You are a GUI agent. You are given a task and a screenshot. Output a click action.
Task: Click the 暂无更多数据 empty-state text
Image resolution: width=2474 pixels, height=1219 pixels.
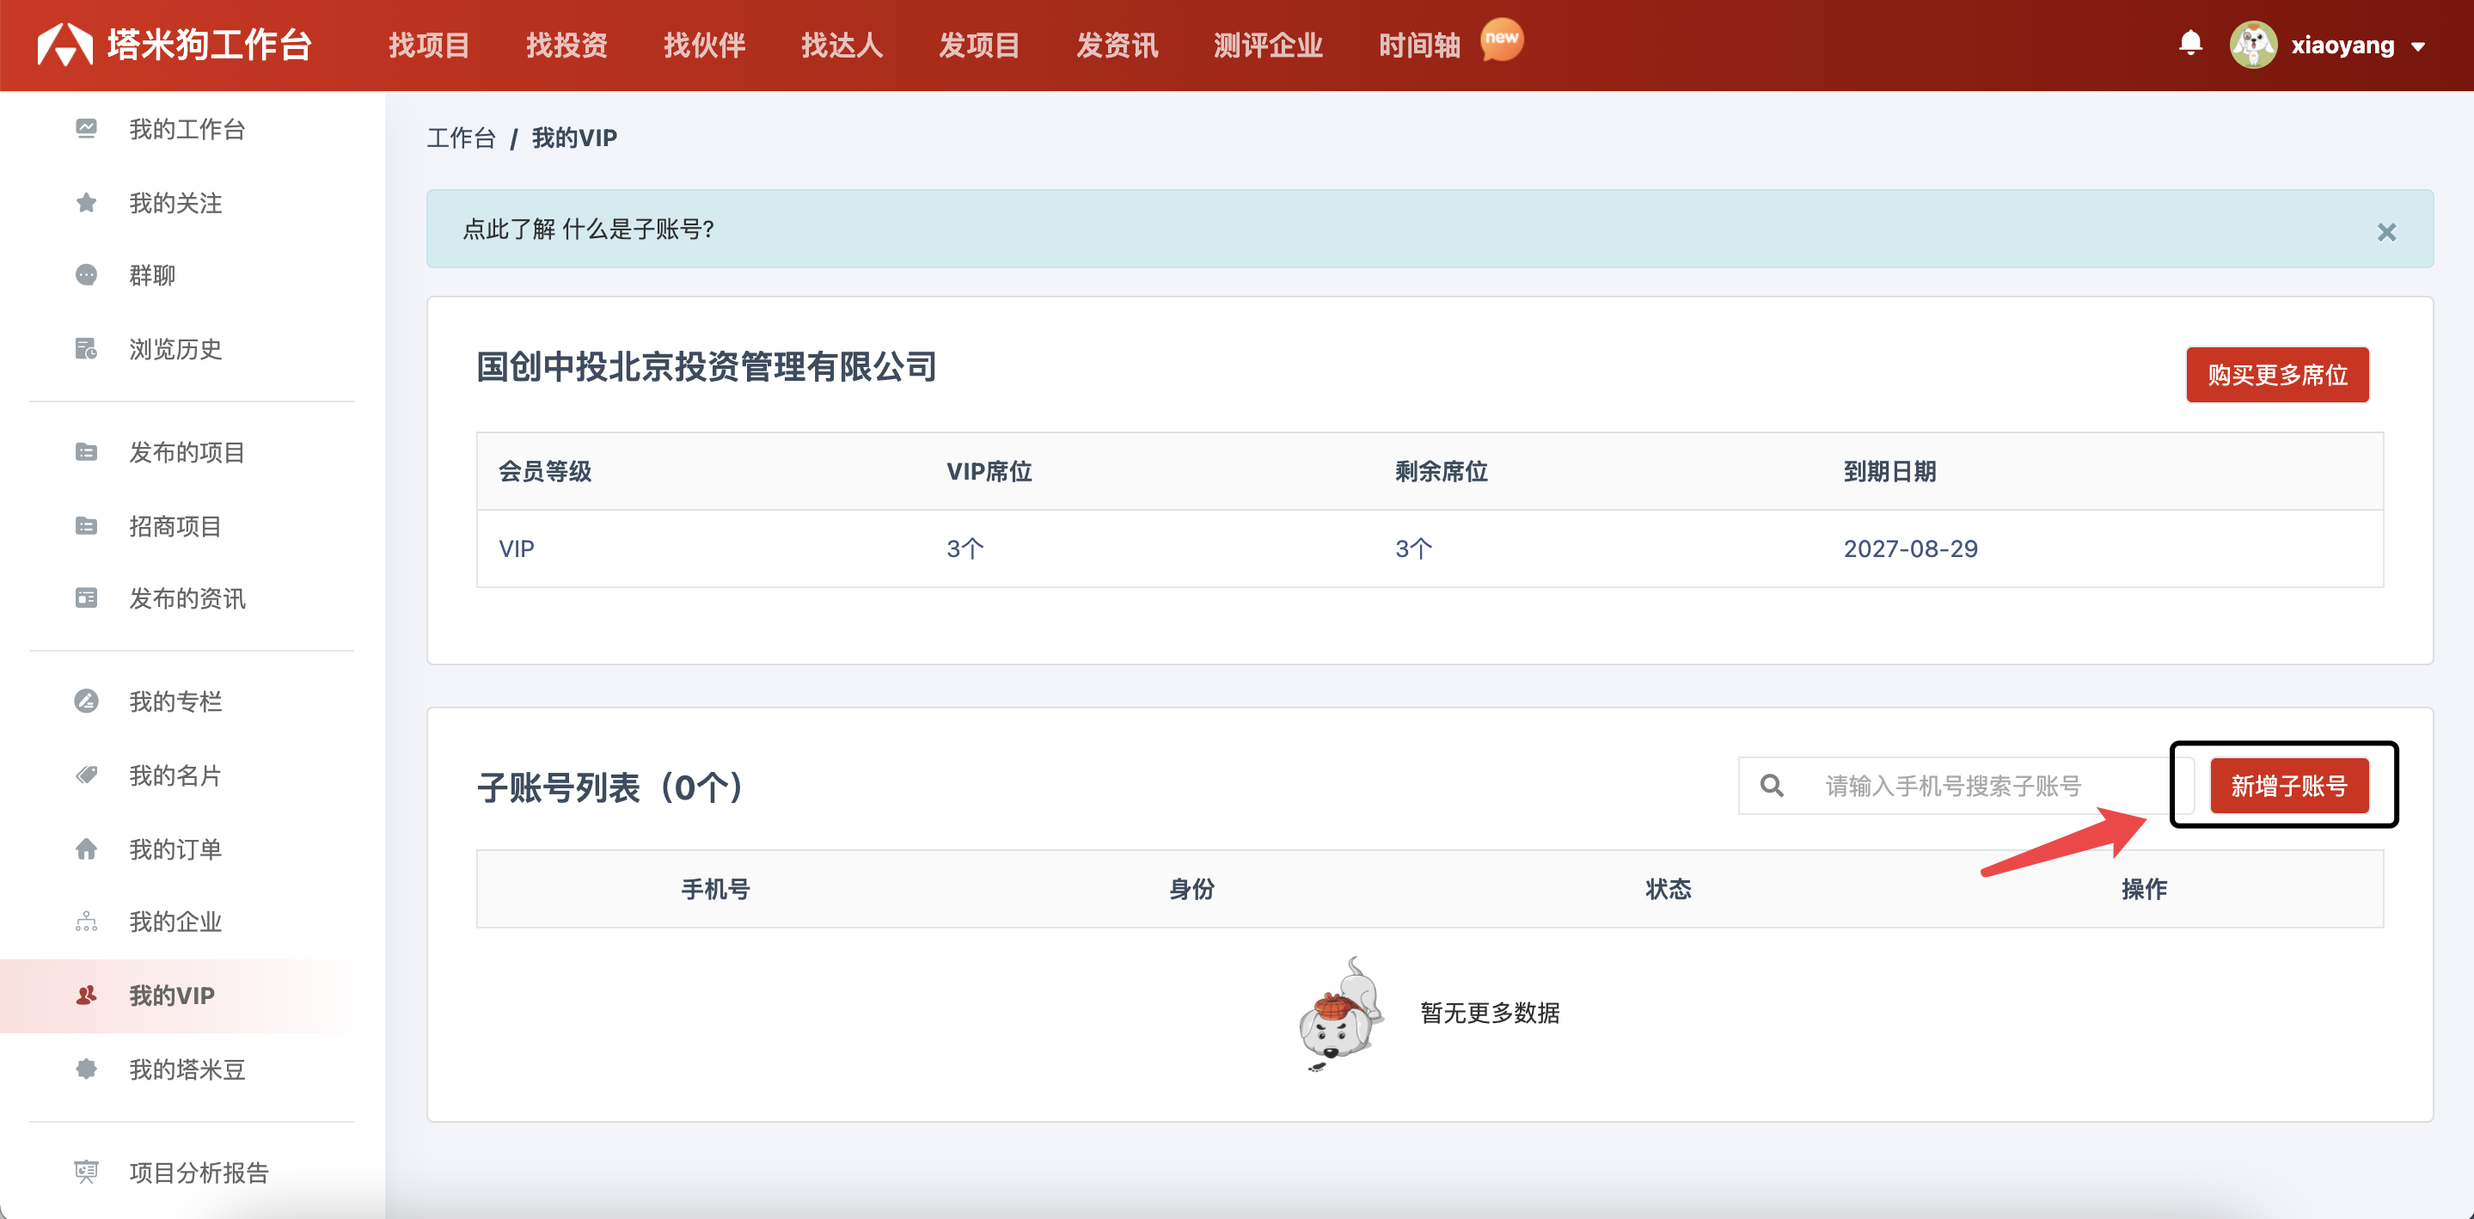(x=1490, y=1013)
